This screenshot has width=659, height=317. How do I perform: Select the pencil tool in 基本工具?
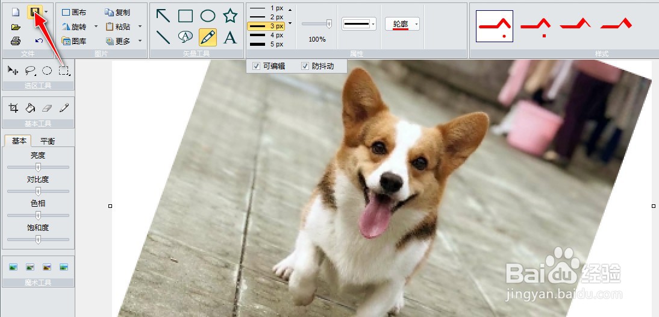64,108
